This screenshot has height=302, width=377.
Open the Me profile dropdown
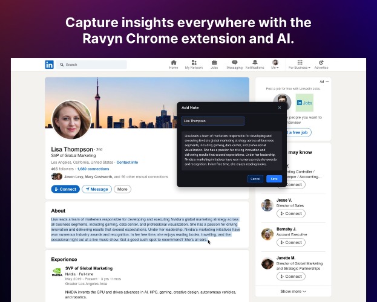click(x=275, y=65)
